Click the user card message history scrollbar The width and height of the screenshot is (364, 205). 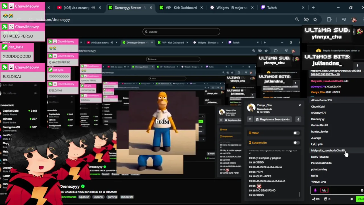click(299, 194)
